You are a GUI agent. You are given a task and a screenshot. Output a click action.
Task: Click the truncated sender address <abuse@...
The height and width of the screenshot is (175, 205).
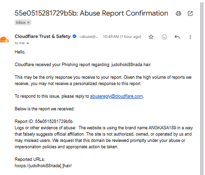[x=89, y=36]
